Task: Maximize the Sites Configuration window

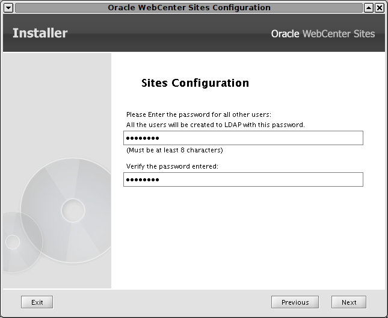Action: tap(369, 8)
